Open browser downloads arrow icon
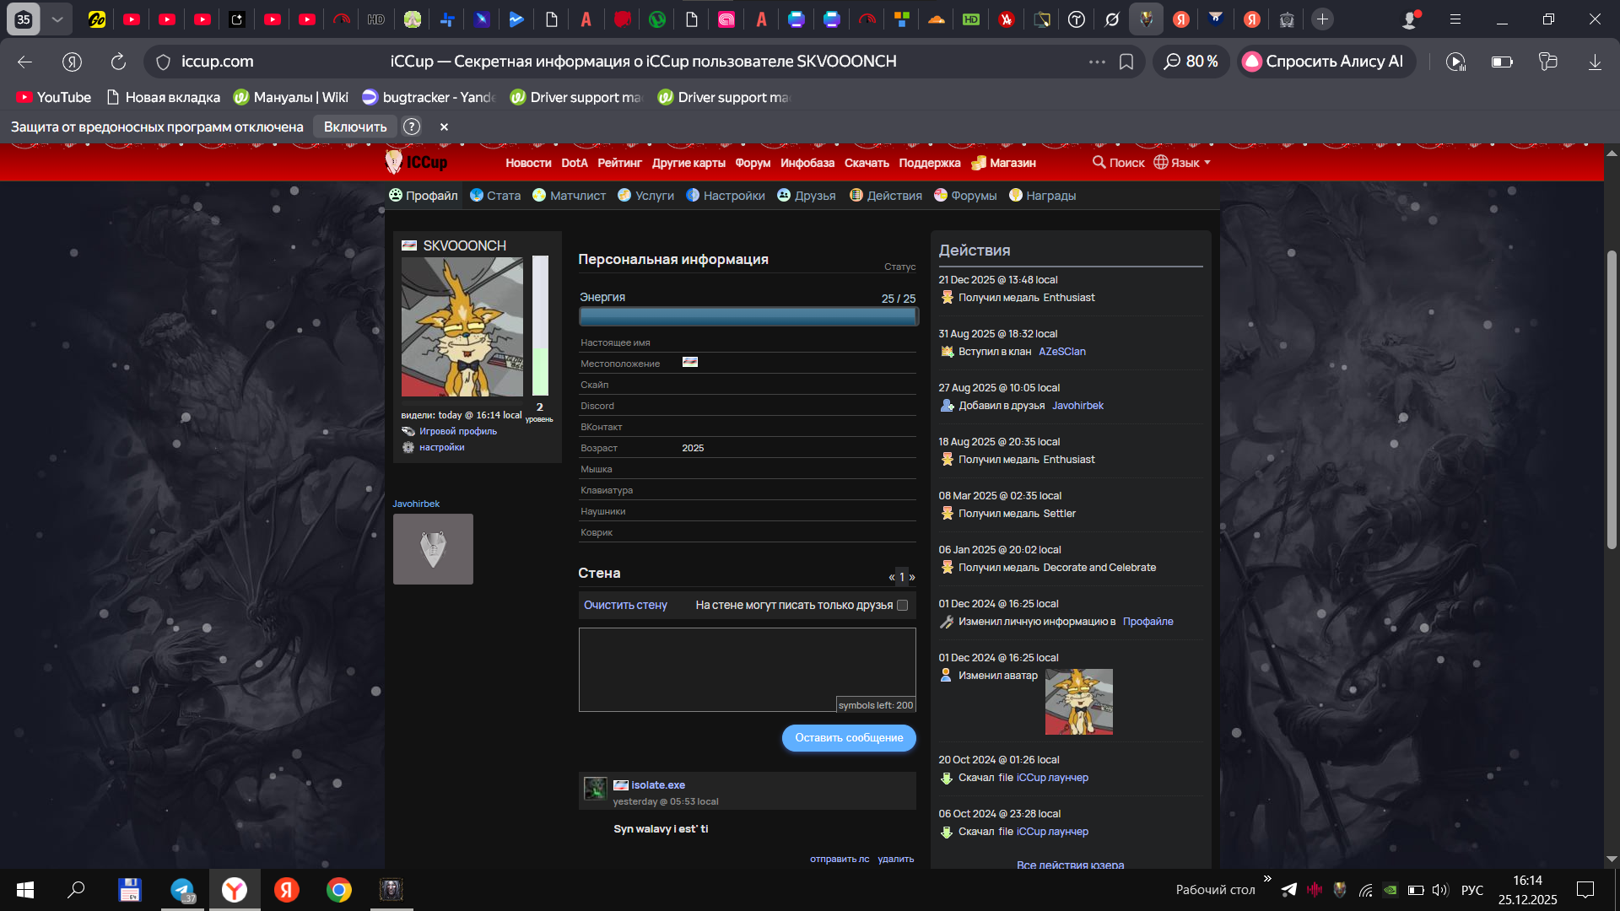1620x911 pixels. [1594, 62]
